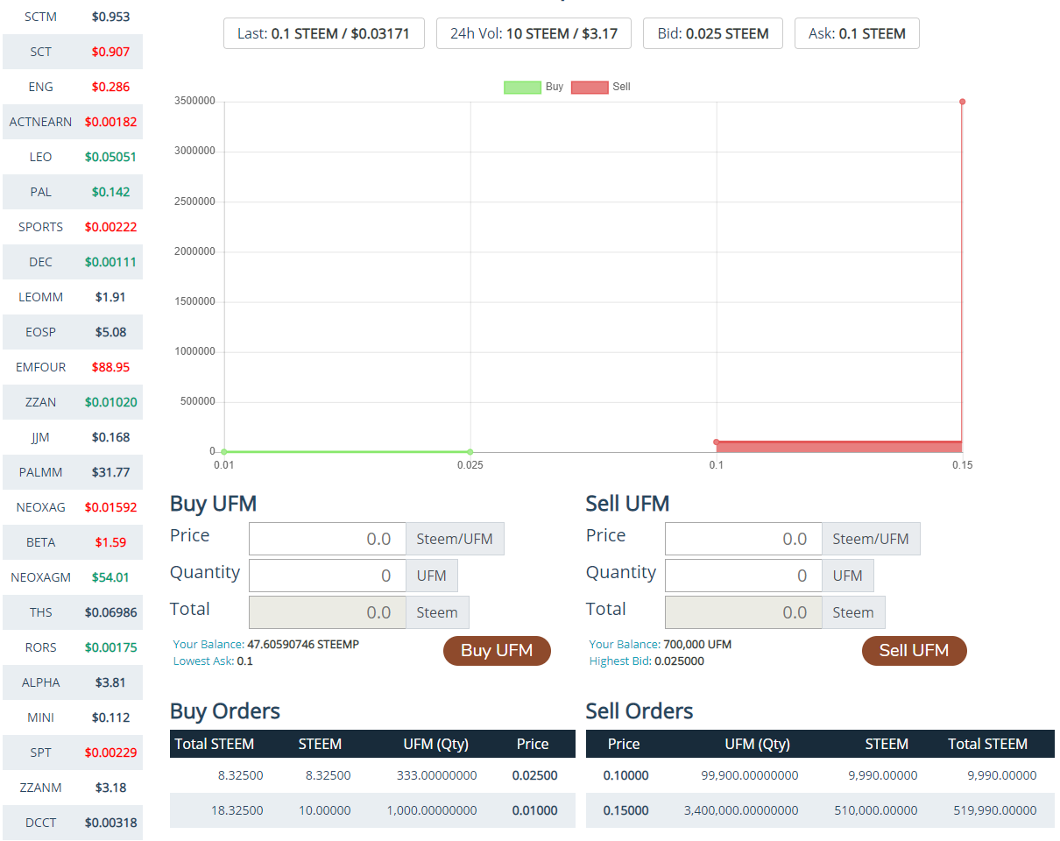Screen dimensions: 1060x841
Task: Click the Sell UFM button
Action: pyautogui.click(x=914, y=651)
